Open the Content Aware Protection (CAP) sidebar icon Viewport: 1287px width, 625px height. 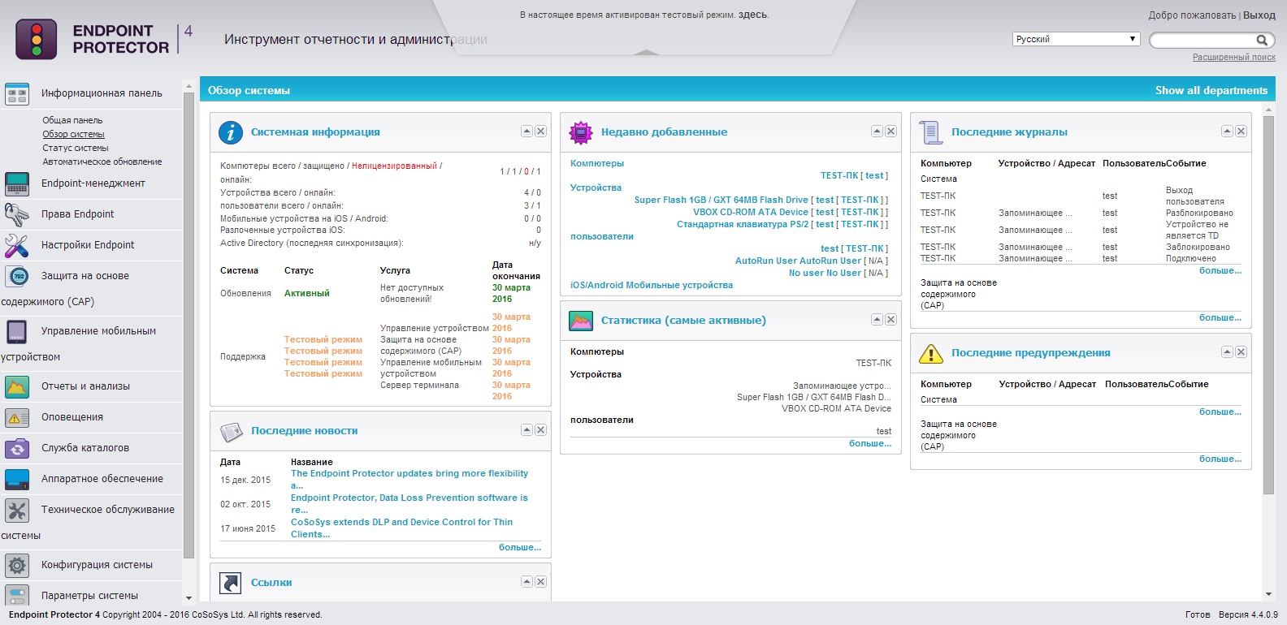pos(17,276)
